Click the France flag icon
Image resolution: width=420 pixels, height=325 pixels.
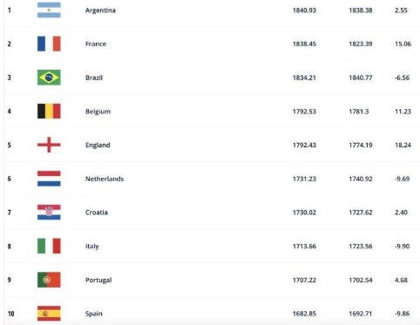(x=49, y=44)
